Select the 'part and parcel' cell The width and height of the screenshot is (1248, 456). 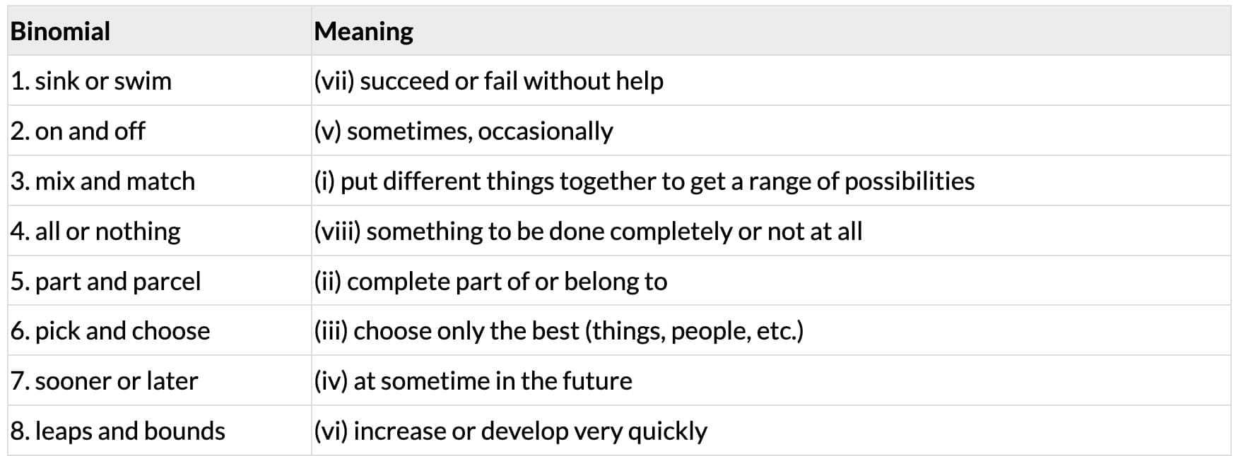tap(105, 282)
